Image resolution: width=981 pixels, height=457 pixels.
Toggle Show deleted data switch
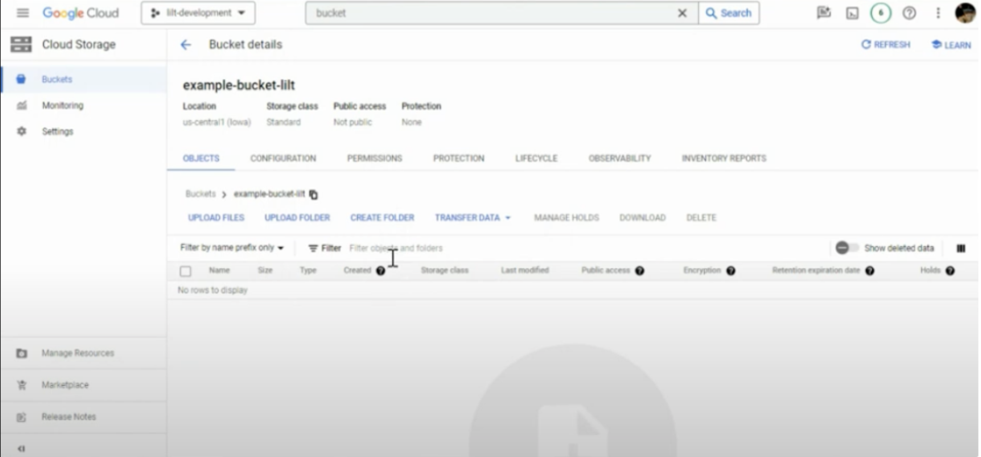point(847,248)
